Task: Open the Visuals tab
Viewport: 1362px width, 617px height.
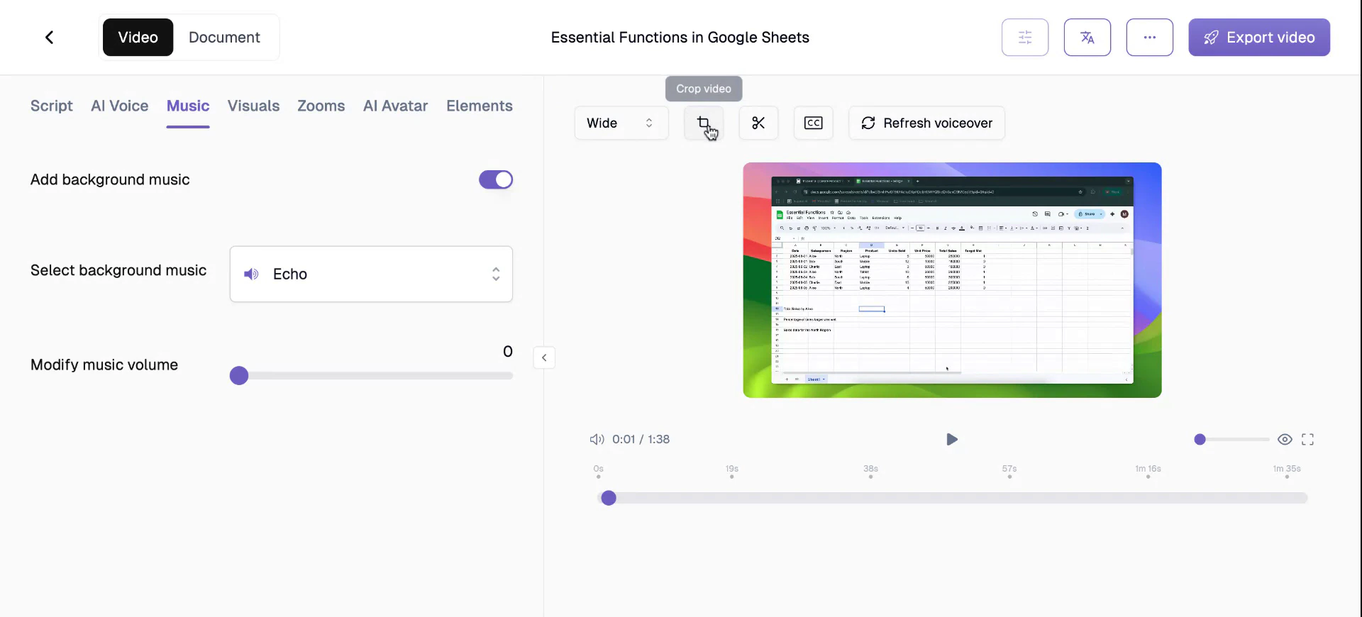Action: [253, 106]
